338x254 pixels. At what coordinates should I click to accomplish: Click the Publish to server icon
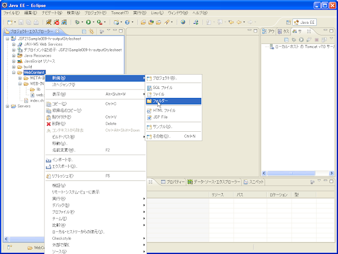[324, 40]
